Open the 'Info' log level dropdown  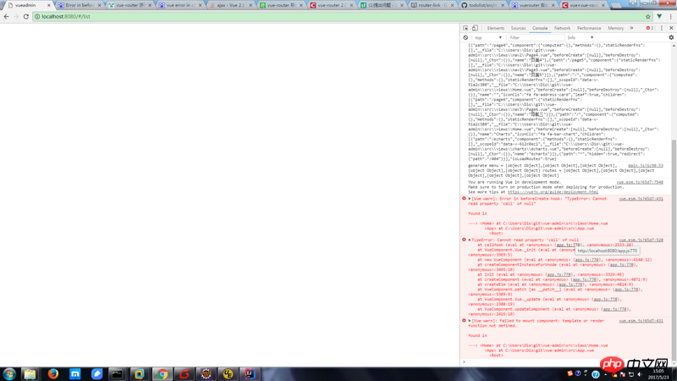point(581,37)
